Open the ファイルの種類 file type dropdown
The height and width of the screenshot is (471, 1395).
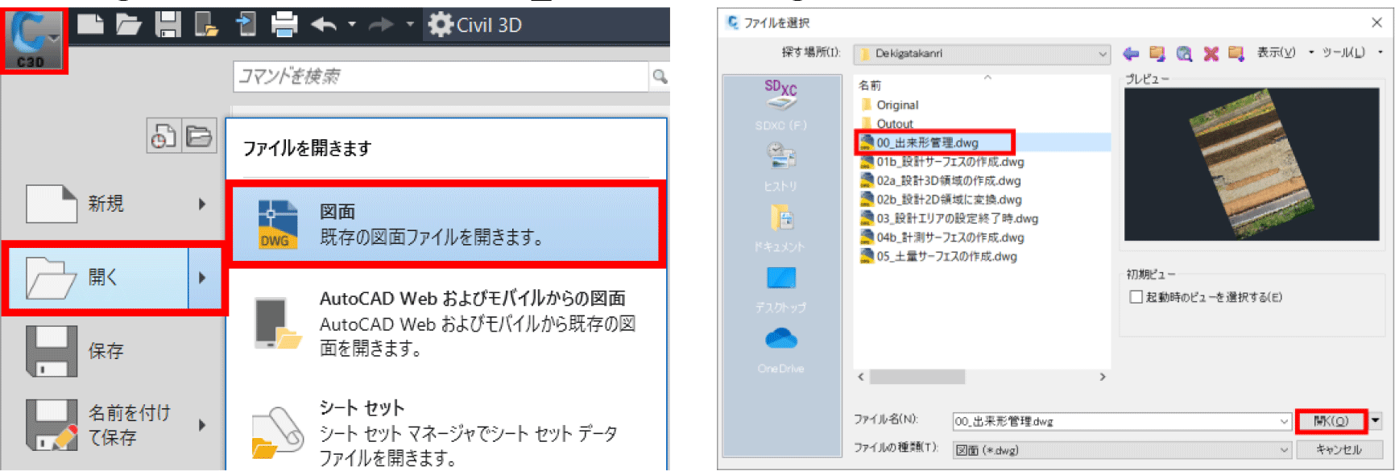pos(1284,450)
